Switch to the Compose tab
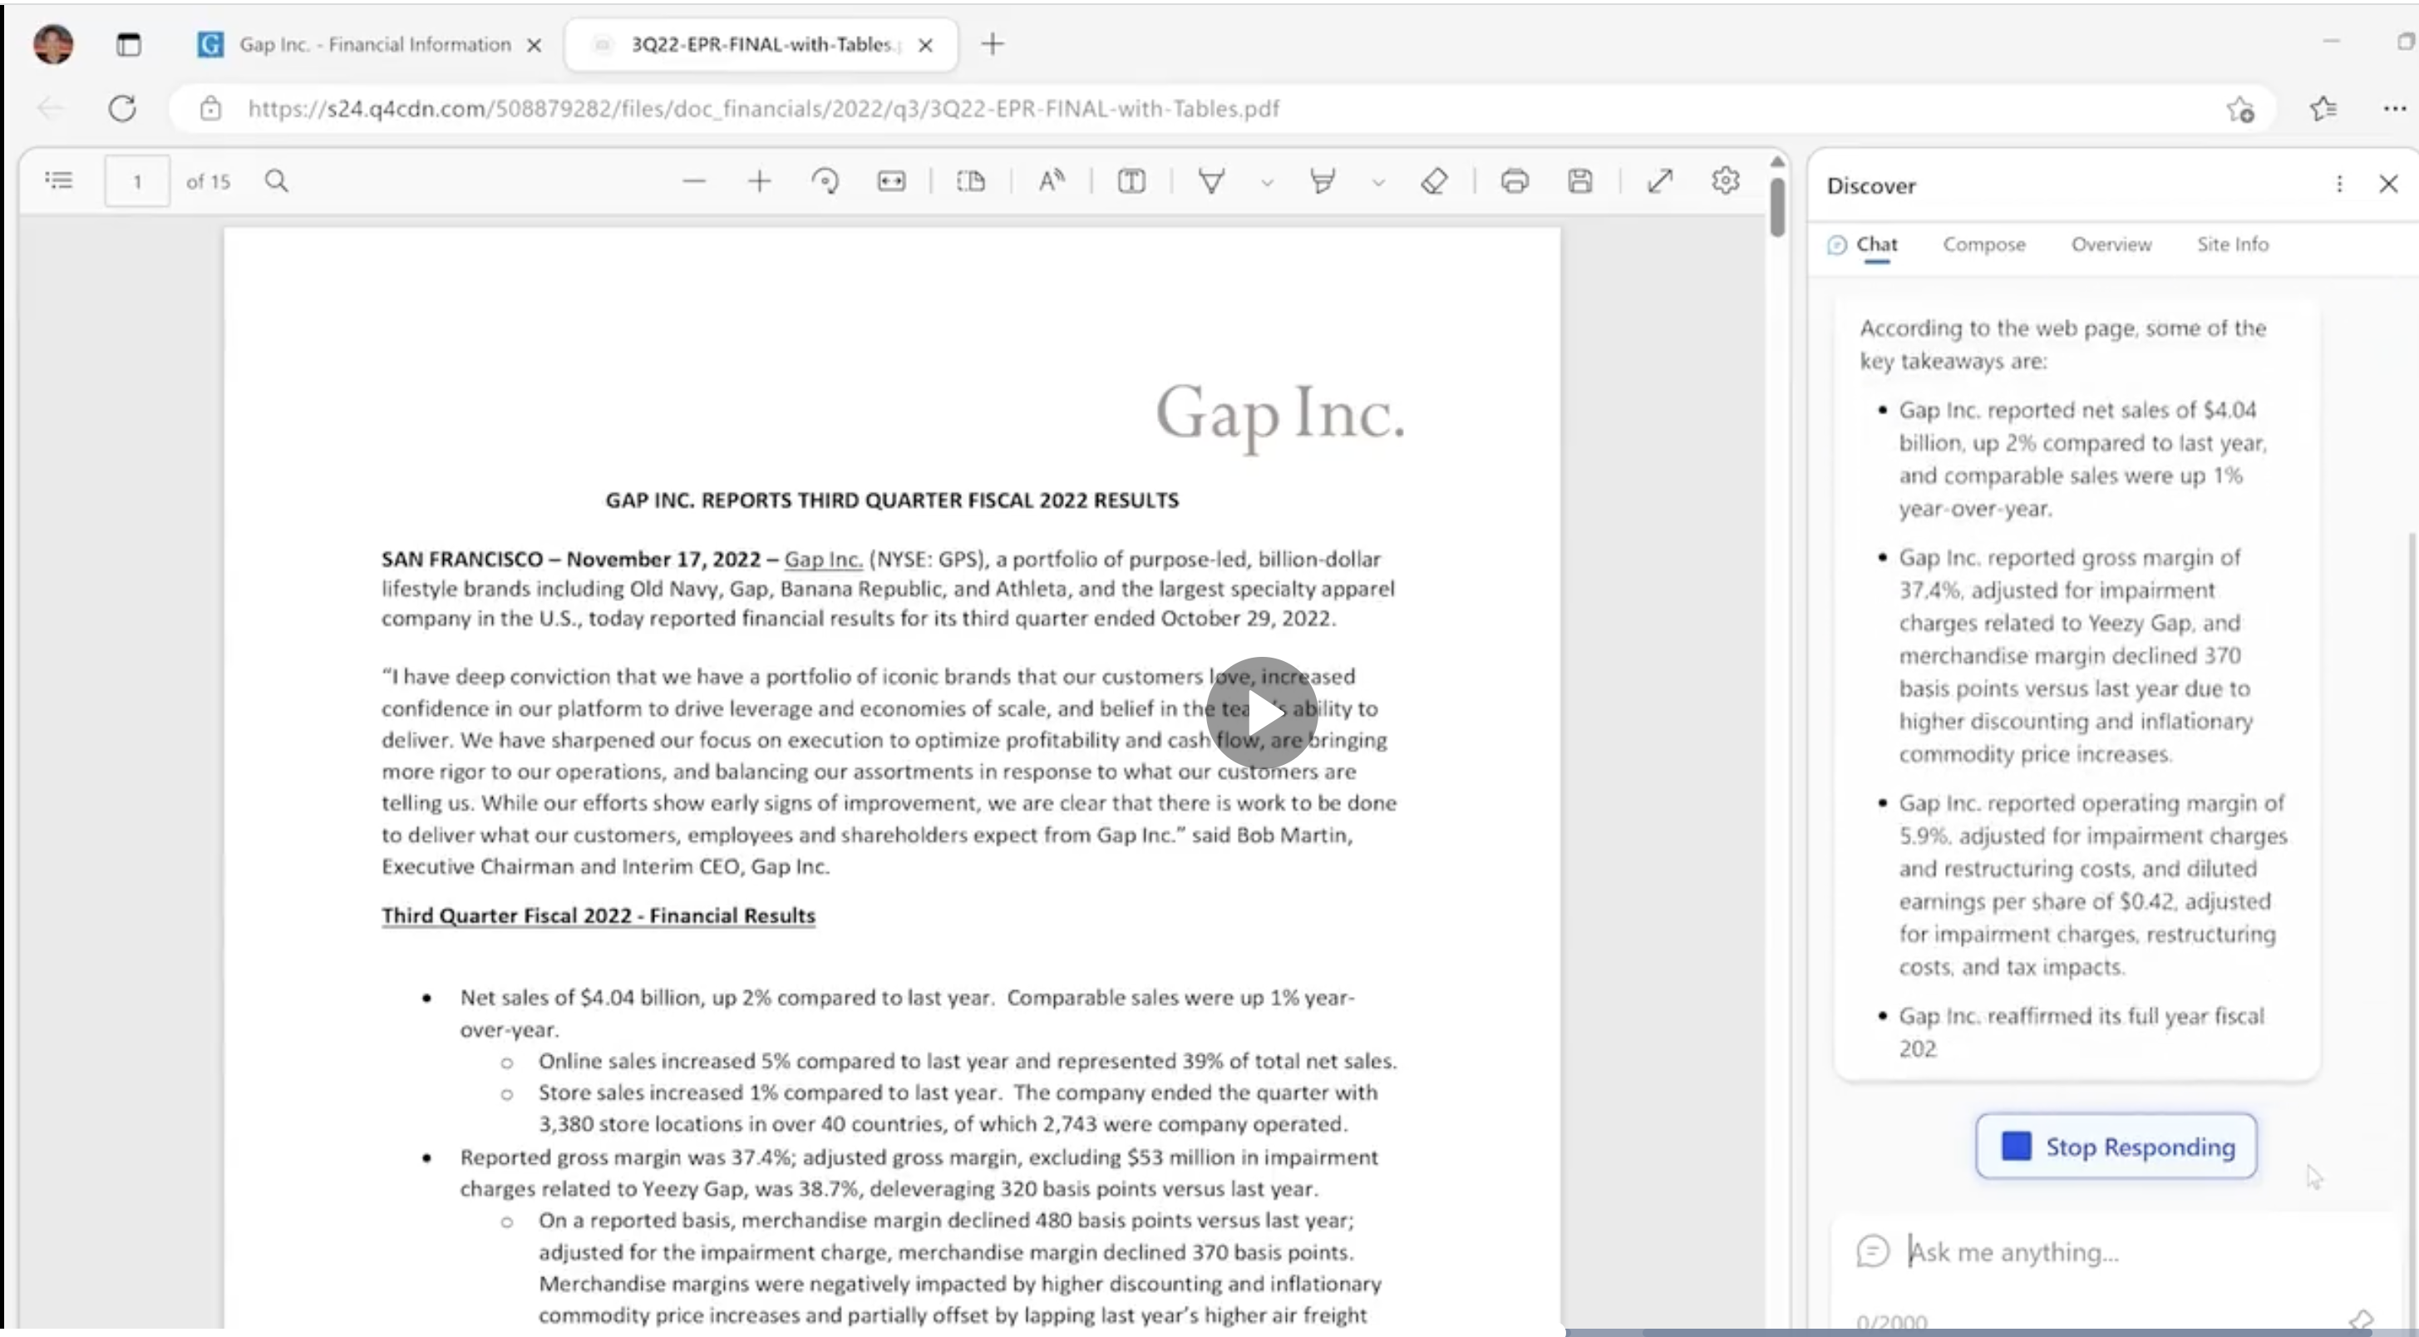The width and height of the screenshot is (2419, 1337). 1984,244
